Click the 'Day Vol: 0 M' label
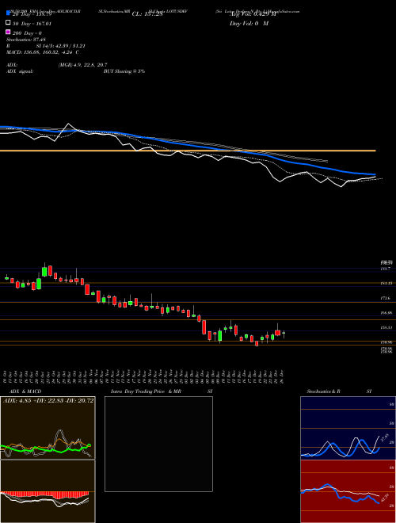396x523 pixels. coord(249,23)
